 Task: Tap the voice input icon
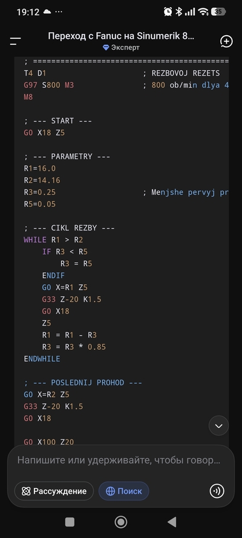[217, 491]
